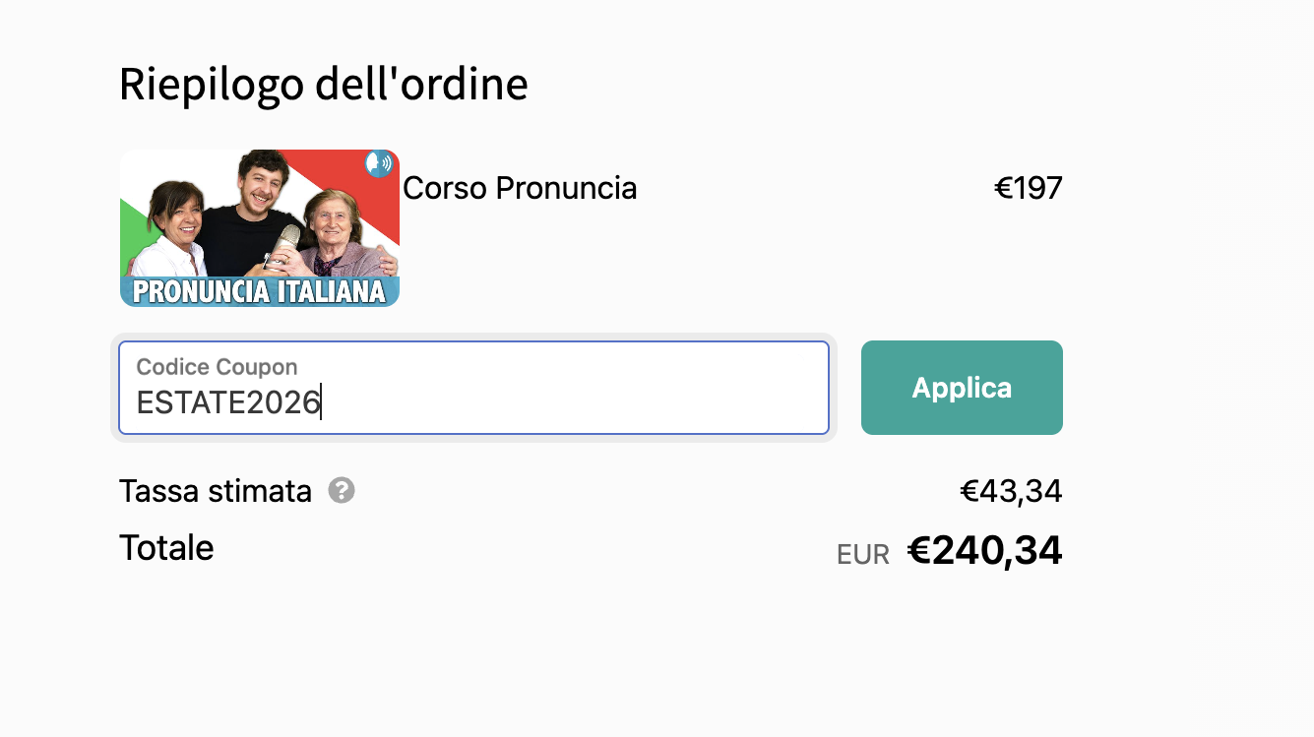Focus the Codice Coupon input field
This screenshot has height=737, width=1314.
coord(473,388)
